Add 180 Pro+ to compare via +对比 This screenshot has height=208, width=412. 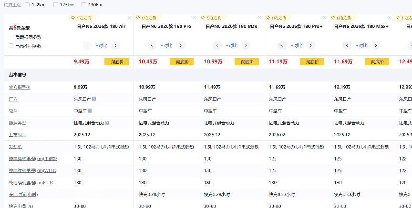[x=297, y=45]
